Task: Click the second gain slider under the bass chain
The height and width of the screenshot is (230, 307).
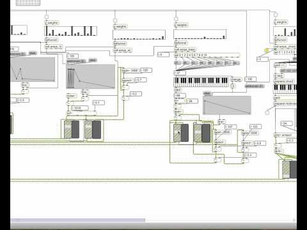Action: 198,133
